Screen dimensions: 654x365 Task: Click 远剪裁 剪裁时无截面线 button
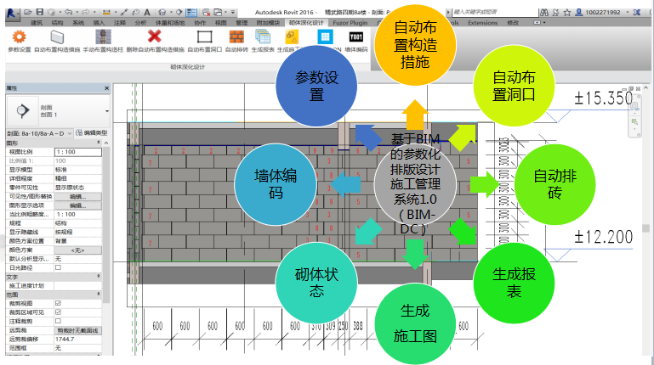click(x=78, y=330)
